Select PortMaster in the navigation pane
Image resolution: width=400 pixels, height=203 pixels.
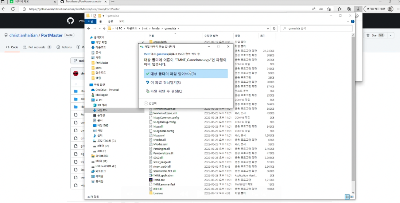100,63
